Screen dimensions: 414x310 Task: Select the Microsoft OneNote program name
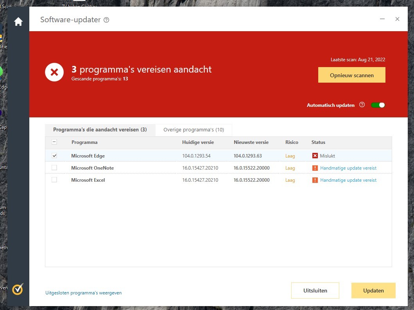(x=92, y=168)
